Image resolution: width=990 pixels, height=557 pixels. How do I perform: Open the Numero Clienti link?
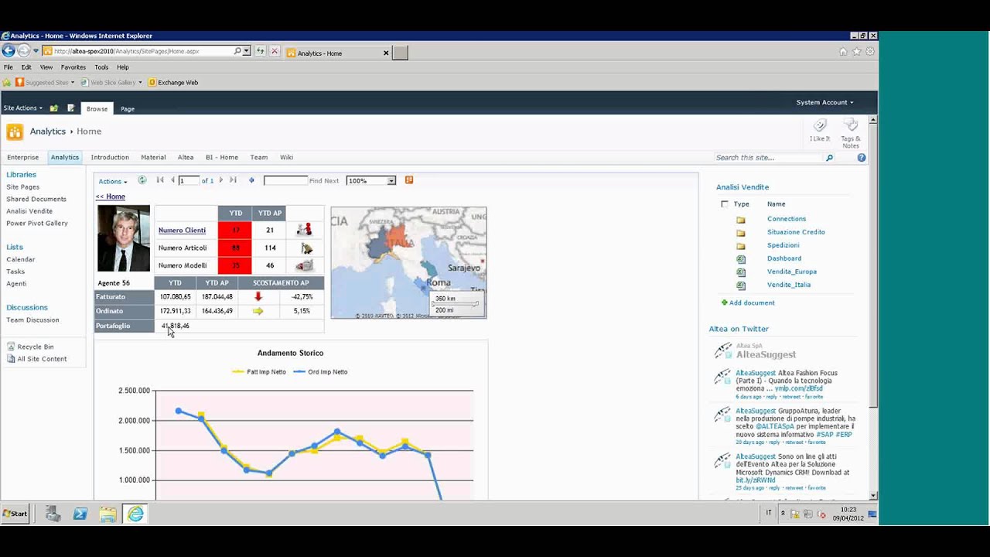tap(182, 230)
